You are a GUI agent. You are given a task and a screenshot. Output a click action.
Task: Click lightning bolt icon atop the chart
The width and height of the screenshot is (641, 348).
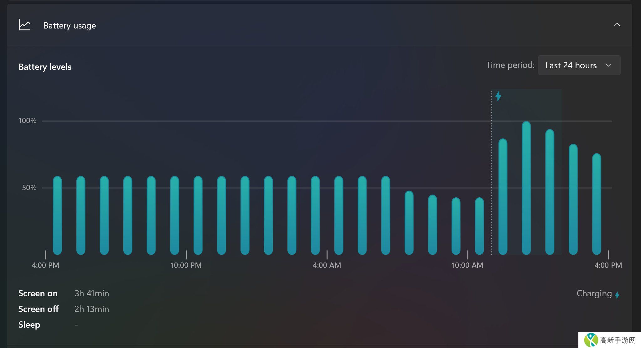pyautogui.click(x=498, y=96)
